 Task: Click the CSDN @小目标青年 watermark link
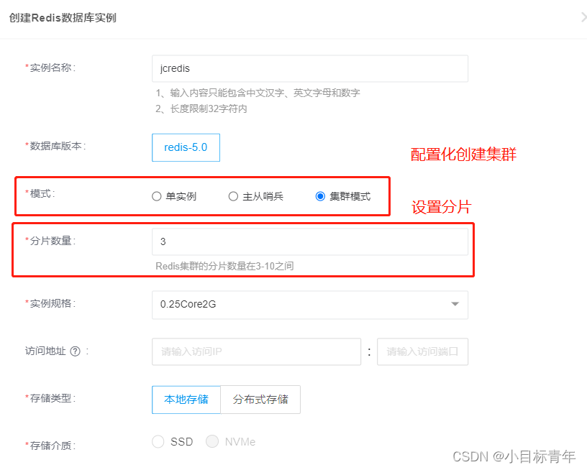pos(515,455)
